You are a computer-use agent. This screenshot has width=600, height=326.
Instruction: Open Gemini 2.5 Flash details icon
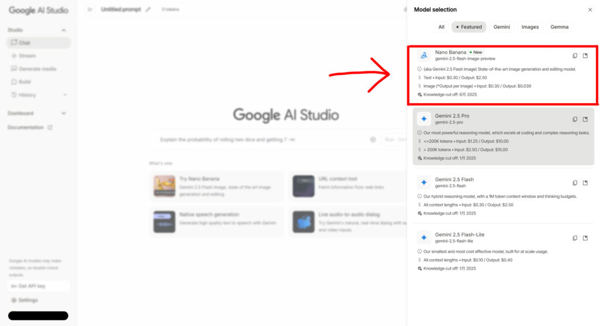(x=585, y=183)
